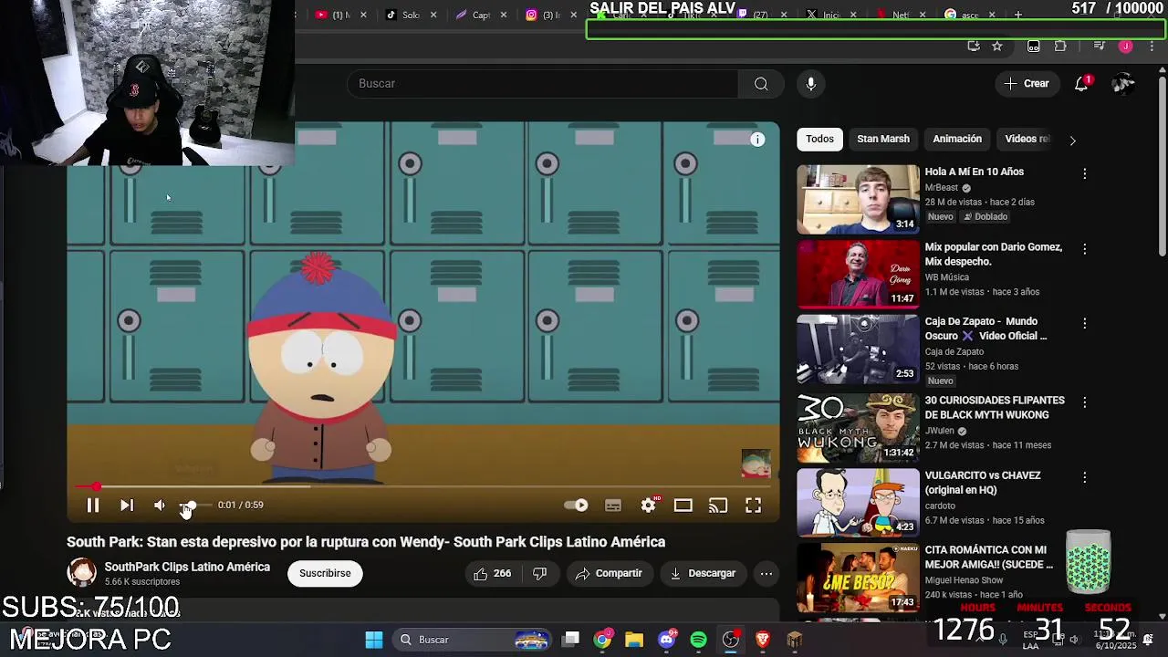Switch to the Instagram browser tab
Image resolution: width=1168 pixels, height=657 pixels.
click(x=551, y=15)
